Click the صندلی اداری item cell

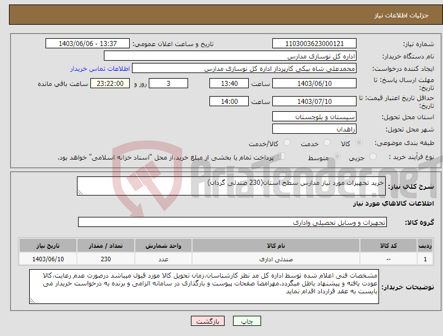(276, 259)
